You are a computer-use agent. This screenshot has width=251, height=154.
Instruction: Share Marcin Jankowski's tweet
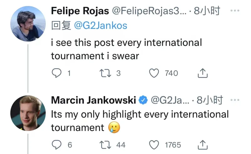coord(203,145)
